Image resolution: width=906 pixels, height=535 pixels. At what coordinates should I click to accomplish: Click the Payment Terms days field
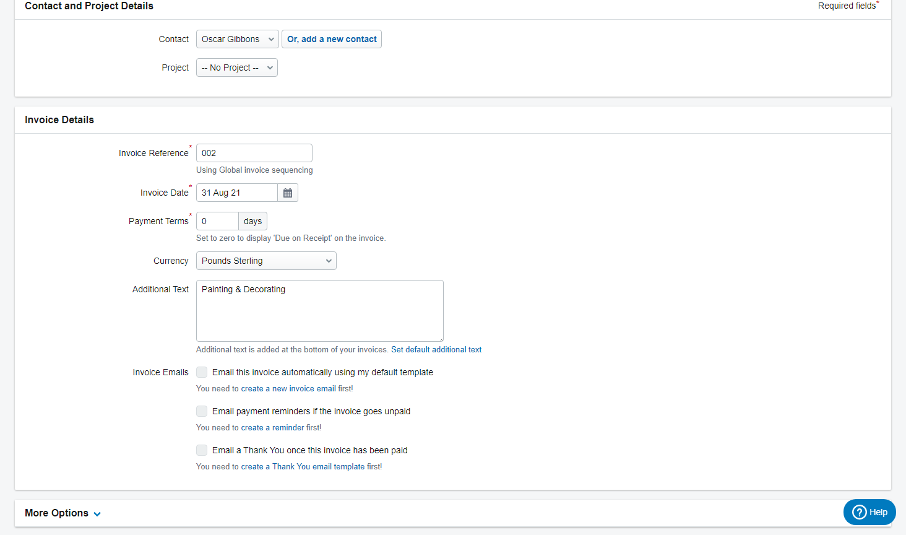(x=217, y=221)
